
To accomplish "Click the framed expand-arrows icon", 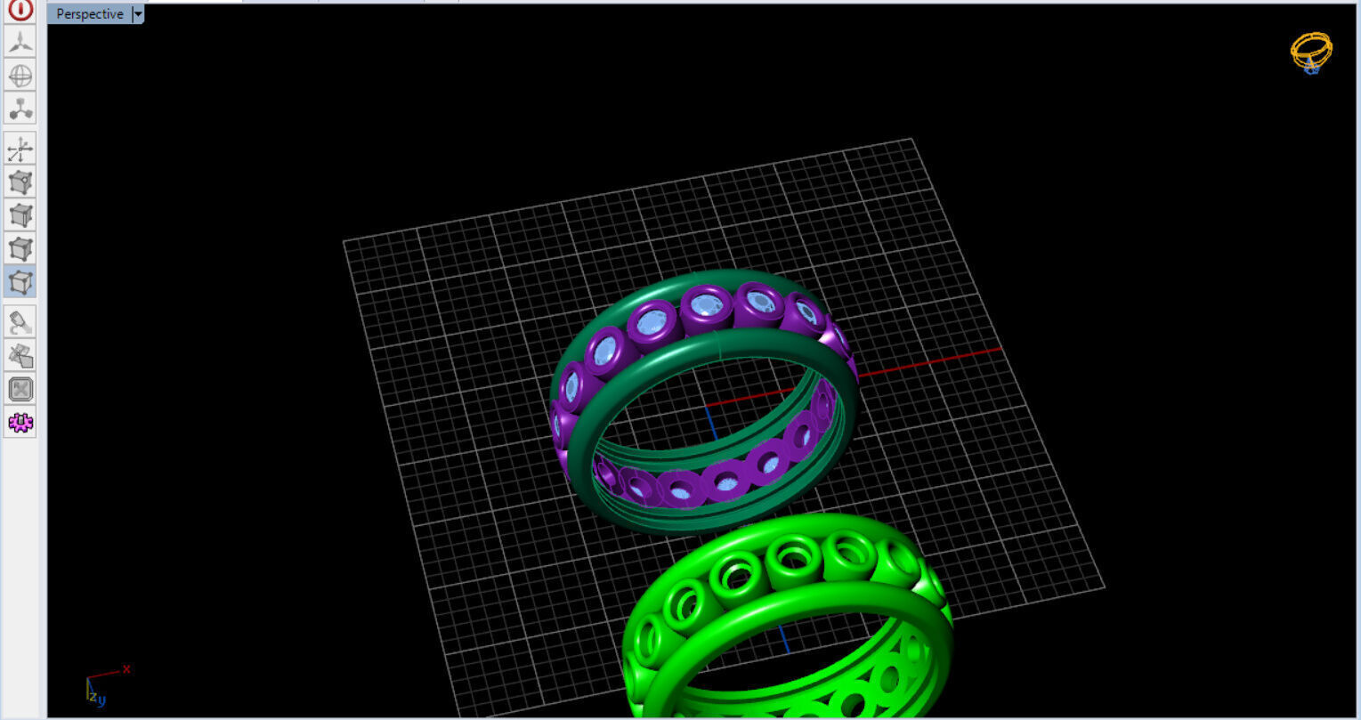I will click(x=20, y=389).
